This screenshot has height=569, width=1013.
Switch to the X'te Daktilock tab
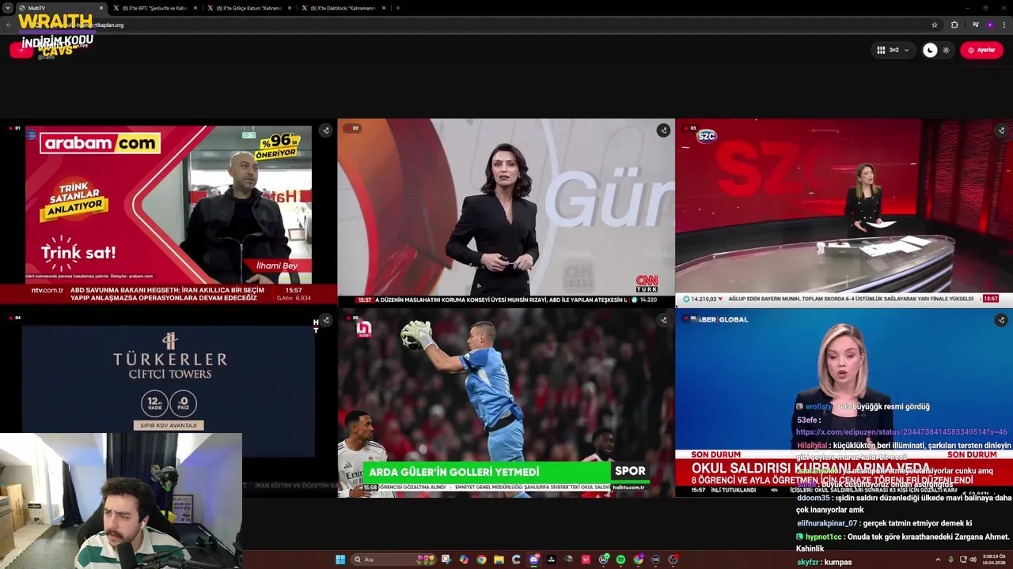tap(343, 8)
